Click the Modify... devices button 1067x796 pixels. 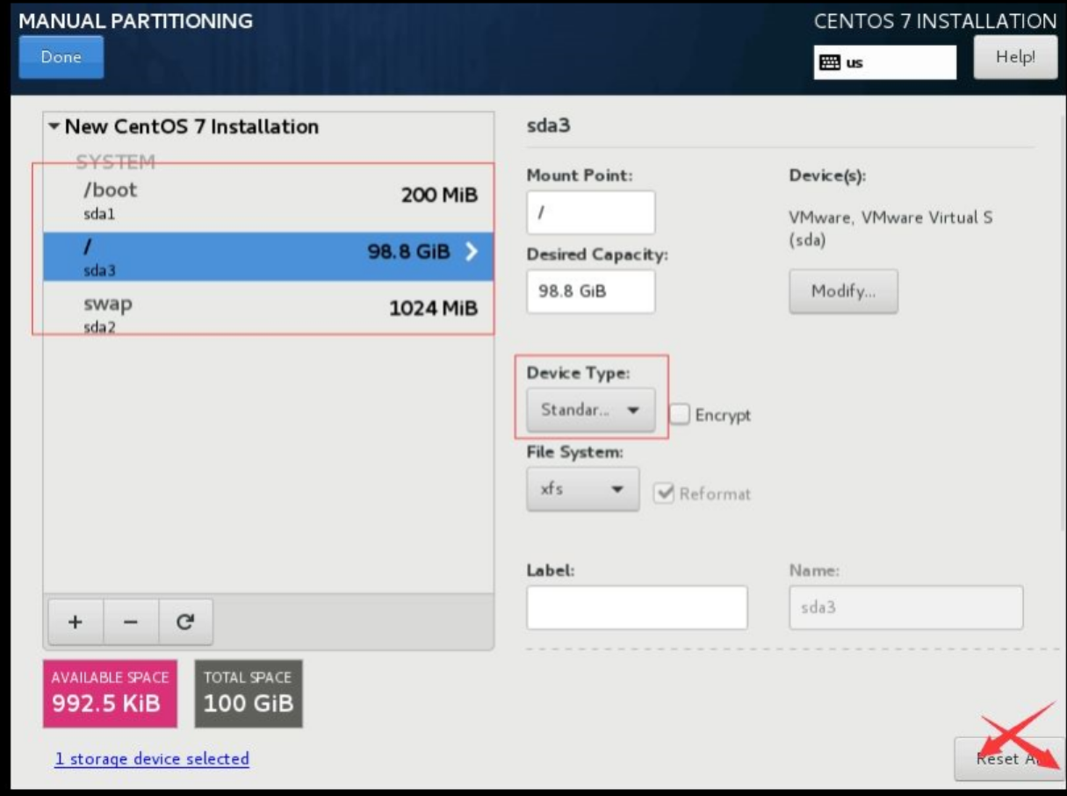tap(844, 291)
